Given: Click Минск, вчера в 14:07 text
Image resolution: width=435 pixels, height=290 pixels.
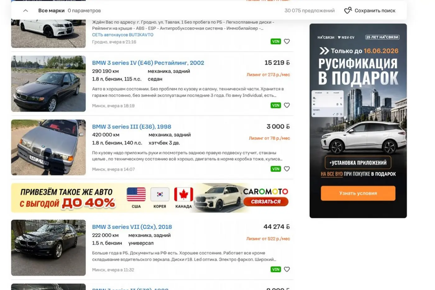Looking at the screenshot, I should (x=113, y=169).
